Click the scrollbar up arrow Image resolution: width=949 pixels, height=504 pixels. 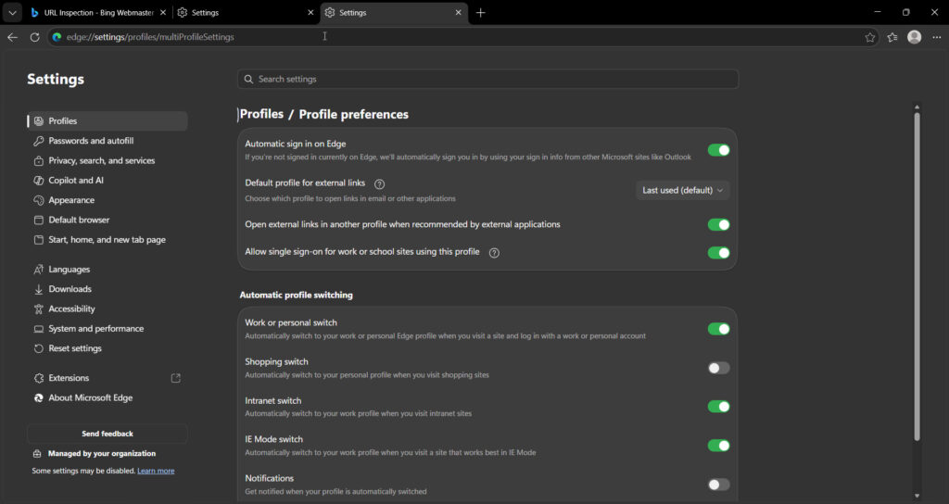pos(917,107)
